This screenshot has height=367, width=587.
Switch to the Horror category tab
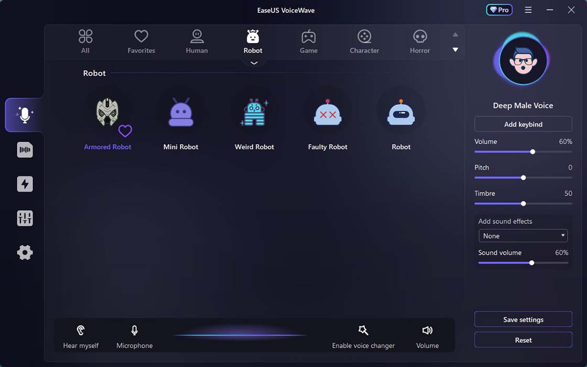click(419, 42)
